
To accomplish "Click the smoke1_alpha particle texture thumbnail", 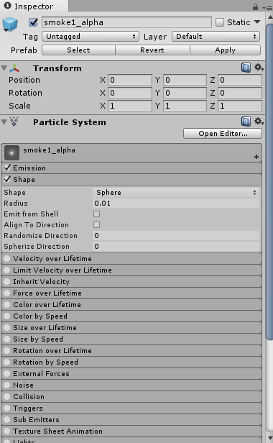I will click(11, 153).
